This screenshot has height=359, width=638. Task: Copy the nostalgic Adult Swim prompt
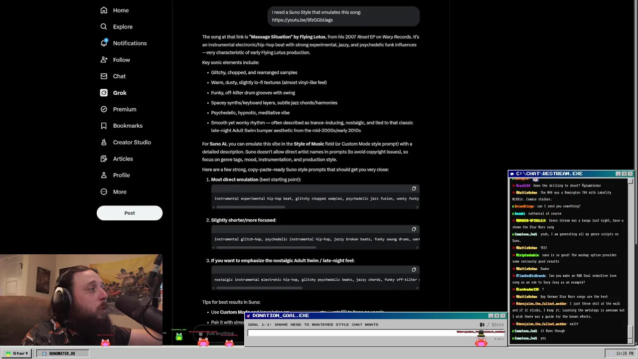pos(414,269)
